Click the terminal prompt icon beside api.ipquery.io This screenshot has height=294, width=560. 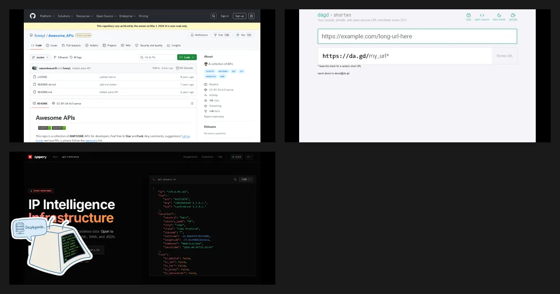[154, 179]
